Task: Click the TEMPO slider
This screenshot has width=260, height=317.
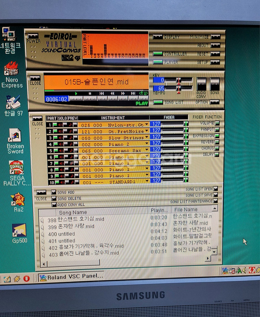Action: (179, 88)
